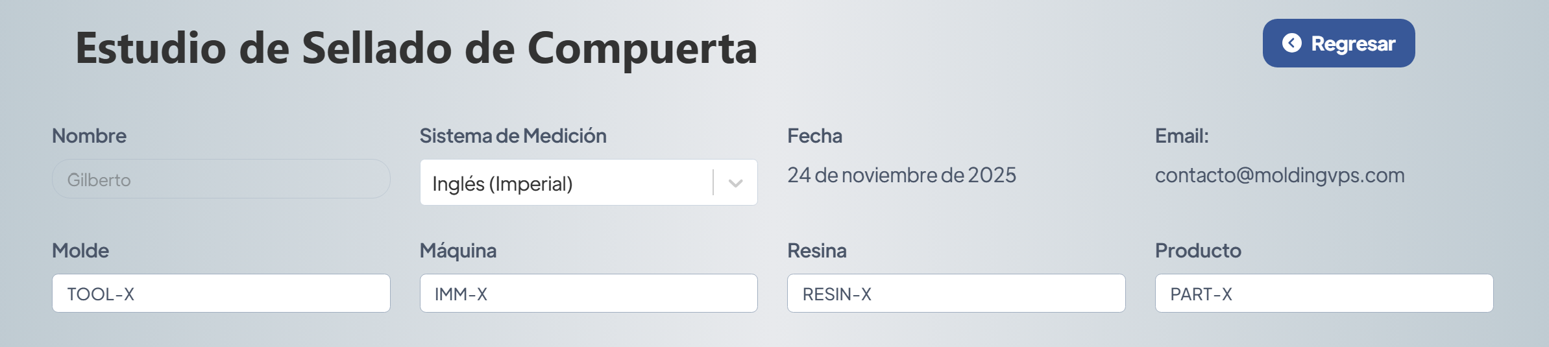Click the Máquina field label
The height and width of the screenshot is (347, 1549).
[457, 251]
